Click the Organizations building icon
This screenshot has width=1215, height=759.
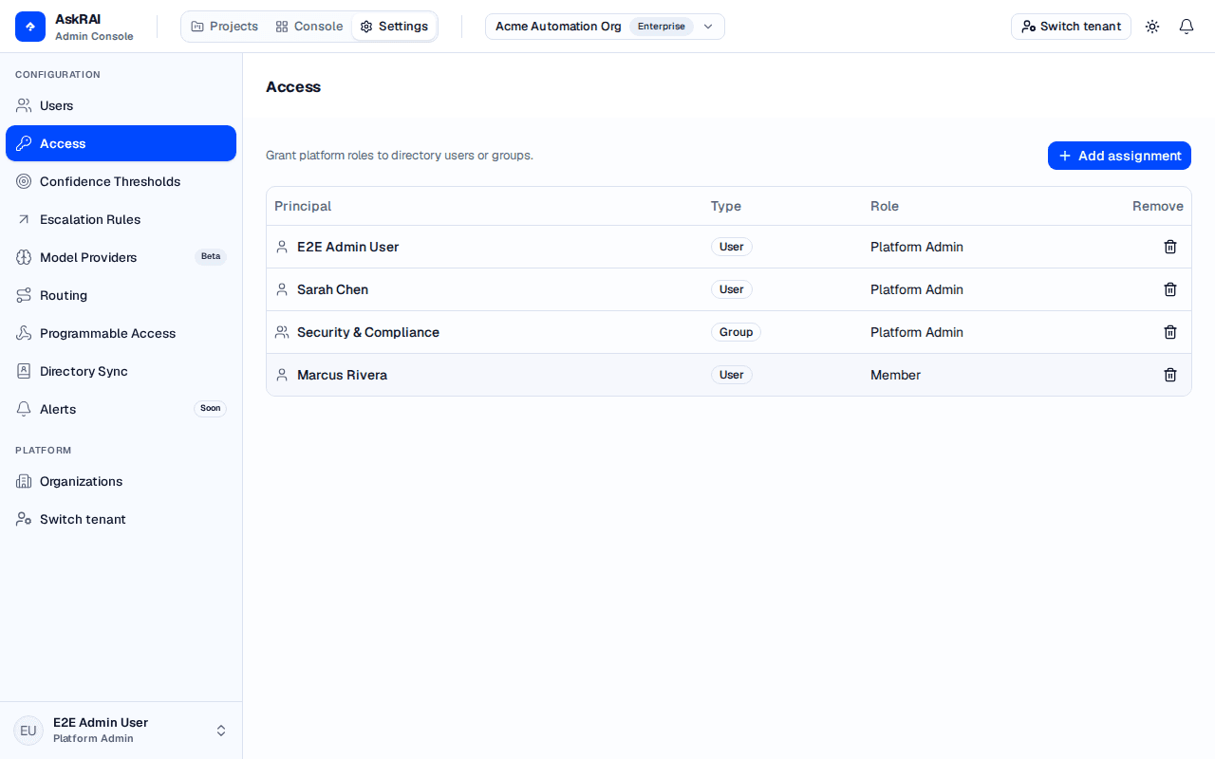tap(24, 481)
